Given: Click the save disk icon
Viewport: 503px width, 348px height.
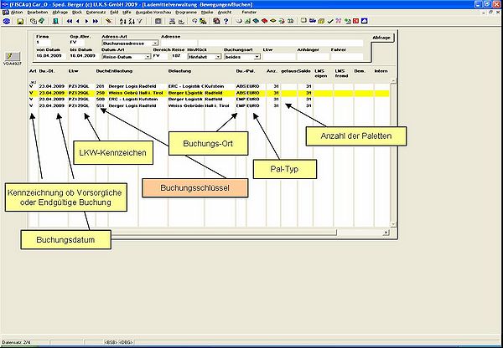Looking at the screenshot, I should [x=20, y=21].
